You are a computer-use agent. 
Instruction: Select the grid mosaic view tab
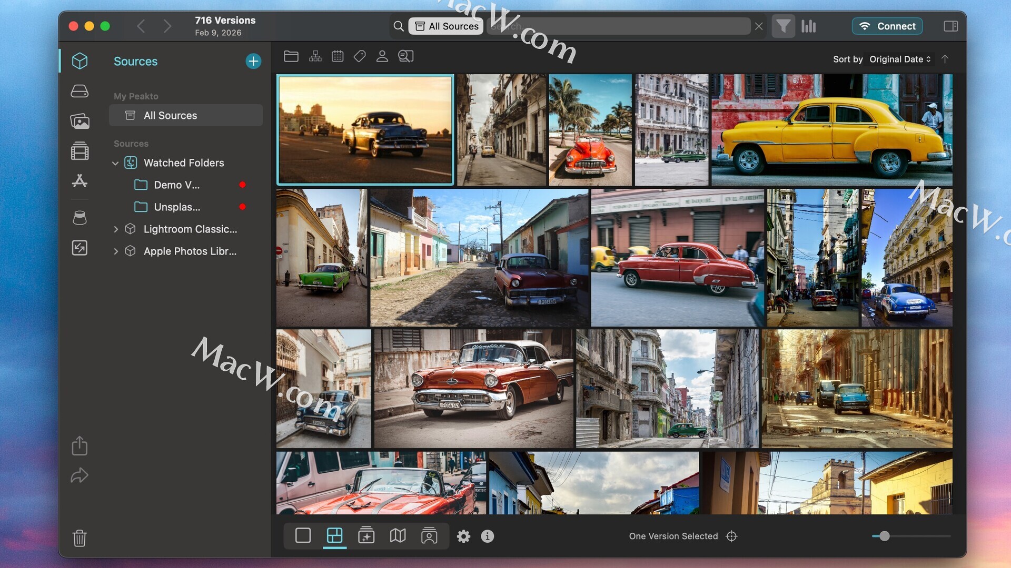pos(334,536)
